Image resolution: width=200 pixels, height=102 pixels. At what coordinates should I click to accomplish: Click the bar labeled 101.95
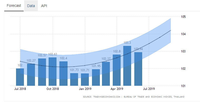tap(96, 77)
